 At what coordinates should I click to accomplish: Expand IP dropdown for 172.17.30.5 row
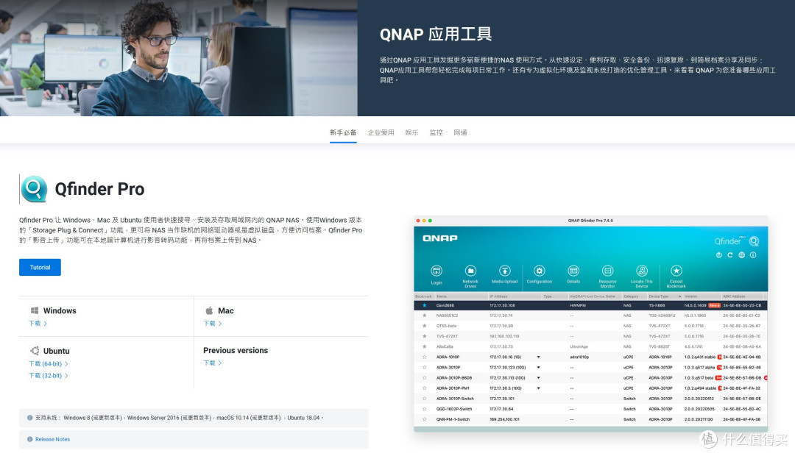[538, 388]
